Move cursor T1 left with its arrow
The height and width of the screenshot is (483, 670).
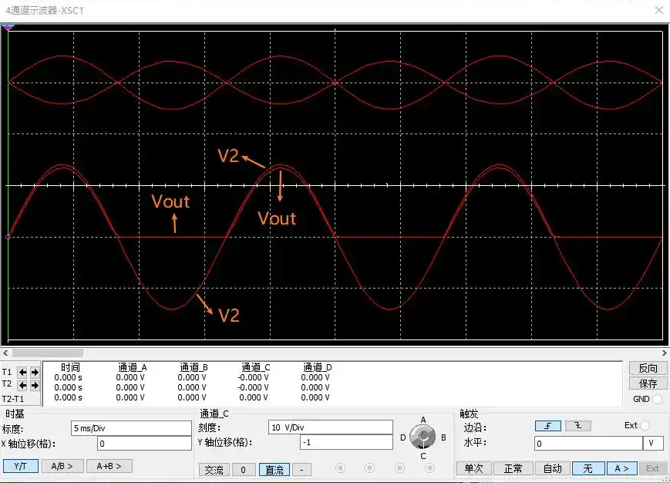22,373
